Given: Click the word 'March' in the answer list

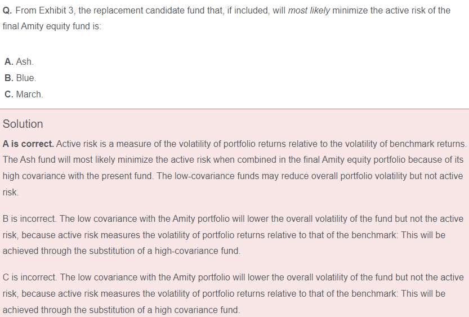Looking at the screenshot, I should coord(29,94).
